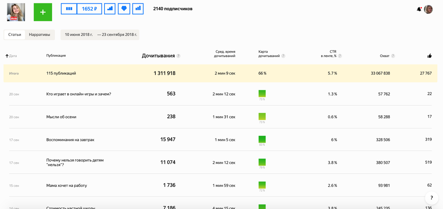Click read map swatch for Мама хочет на работу
Image resolution: width=443 pixels, height=209 pixels.
(x=262, y=185)
